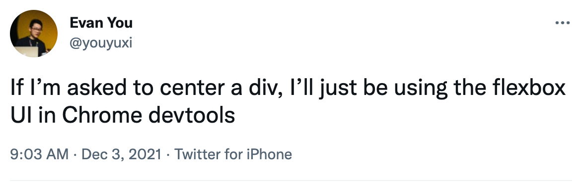Click the "UI" word in the tweet

18,116
